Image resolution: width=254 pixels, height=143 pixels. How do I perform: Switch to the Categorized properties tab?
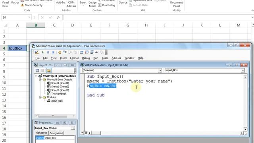point(56,133)
